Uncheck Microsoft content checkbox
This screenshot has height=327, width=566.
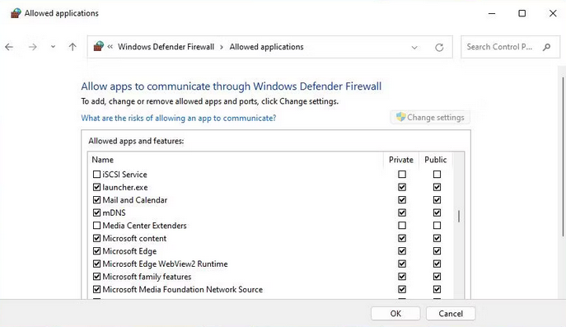(x=96, y=238)
